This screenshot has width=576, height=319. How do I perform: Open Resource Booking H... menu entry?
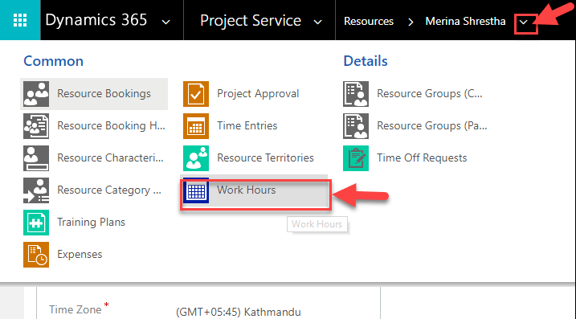(94, 126)
